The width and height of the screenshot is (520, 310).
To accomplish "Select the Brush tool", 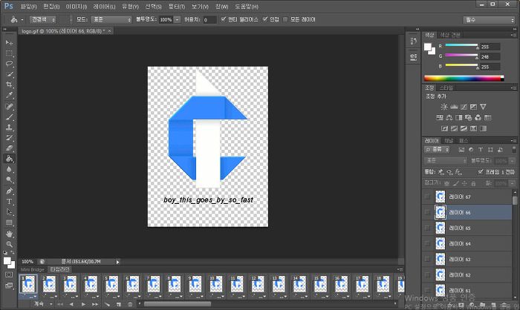I will coord(9,117).
